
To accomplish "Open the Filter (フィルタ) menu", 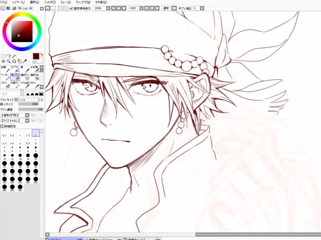I will (x=50, y=2).
